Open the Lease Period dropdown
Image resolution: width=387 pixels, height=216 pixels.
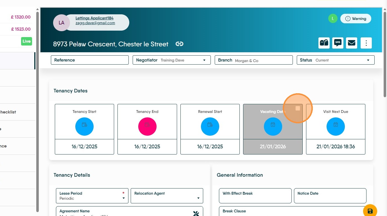92,196
